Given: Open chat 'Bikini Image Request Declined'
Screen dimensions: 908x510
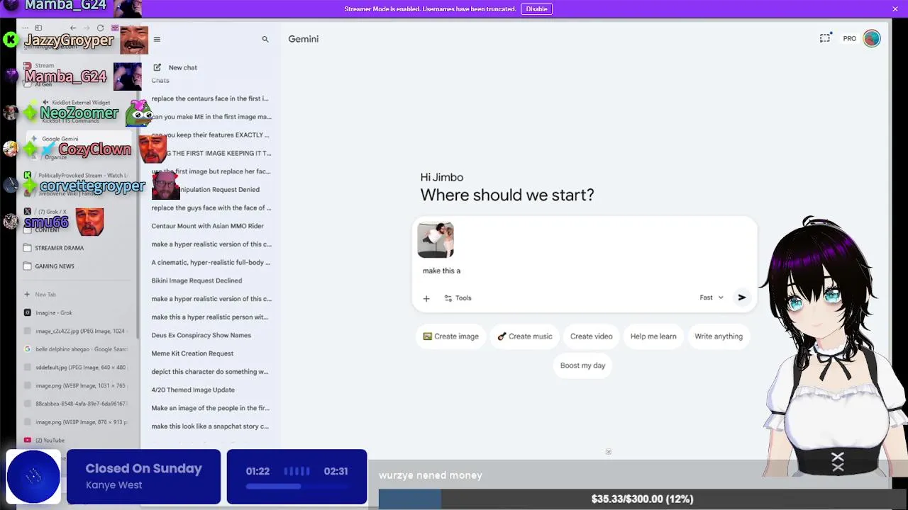Looking at the screenshot, I should click(x=196, y=280).
